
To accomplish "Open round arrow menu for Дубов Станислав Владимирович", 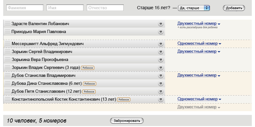I will [161, 76].
